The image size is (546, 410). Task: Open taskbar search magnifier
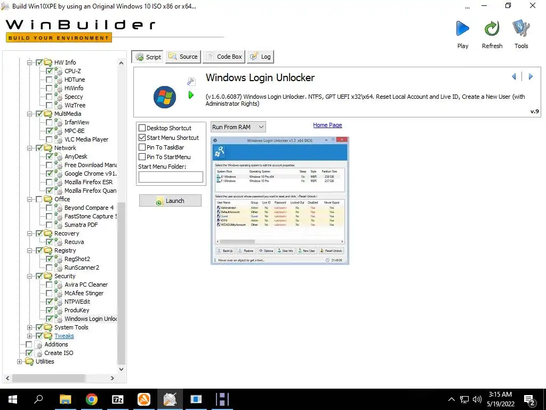[38, 399]
